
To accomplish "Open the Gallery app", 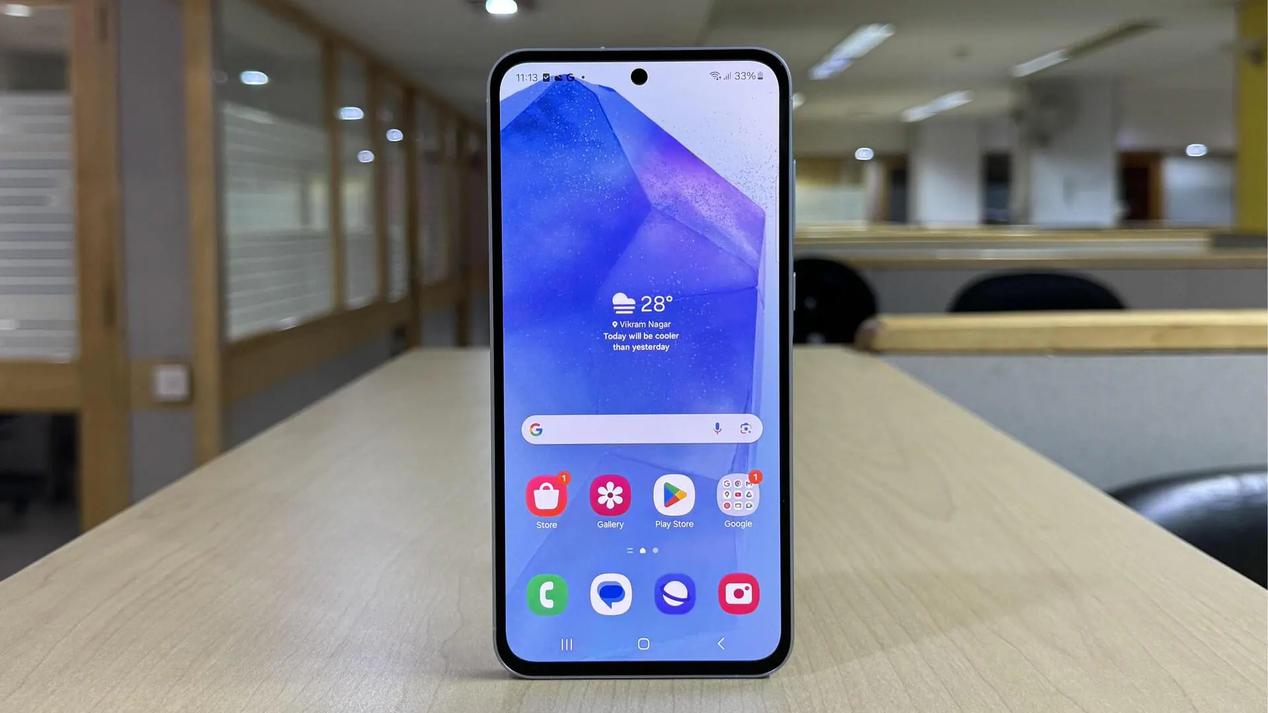I will tap(610, 495).
